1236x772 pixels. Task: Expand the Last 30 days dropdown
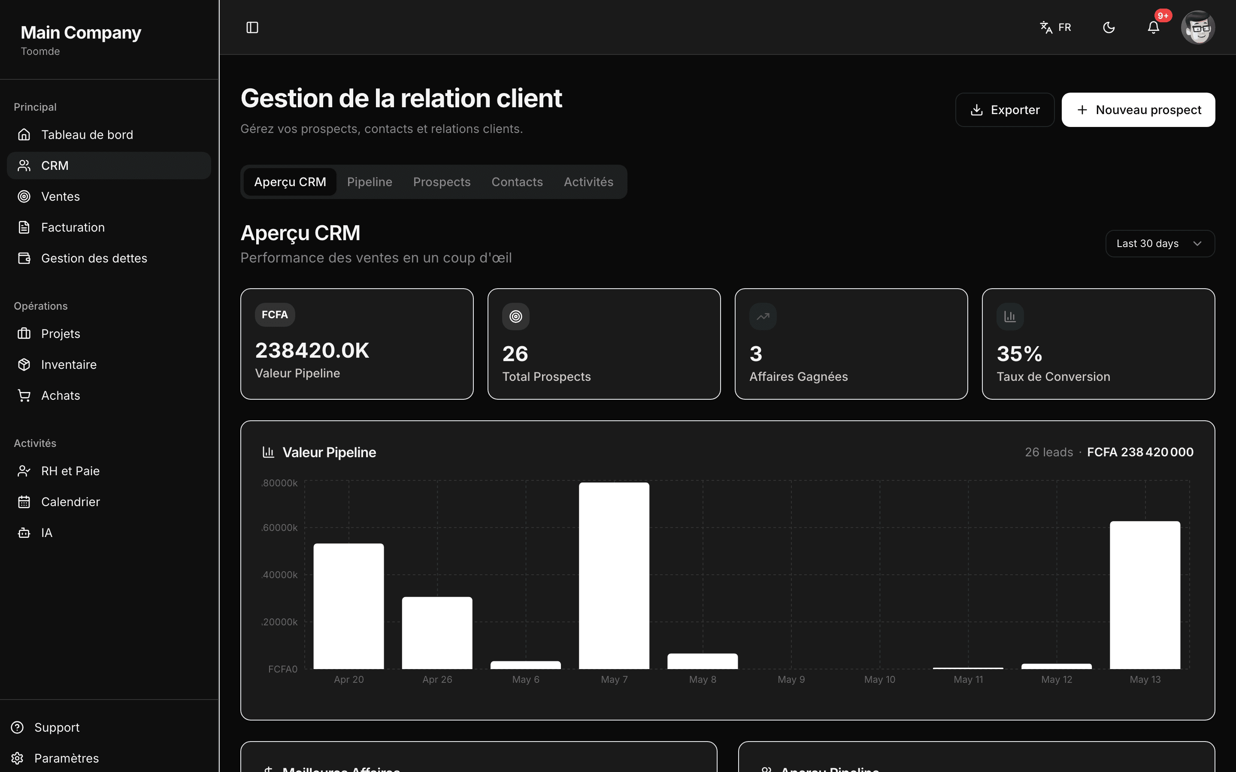pyautogui.click(x=1160, y=244)
